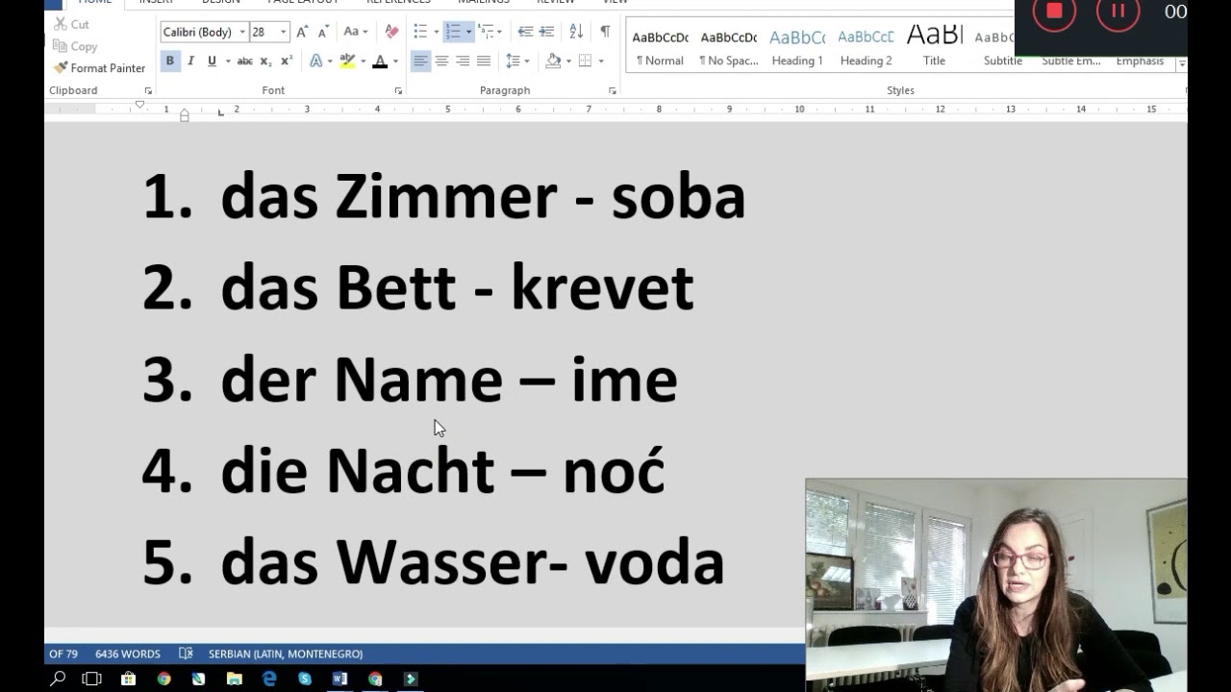Apply Text Effects and Typography

pos(316,61)
